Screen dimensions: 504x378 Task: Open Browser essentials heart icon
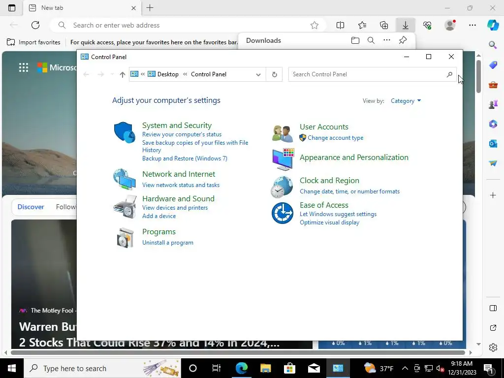(427, 25)
